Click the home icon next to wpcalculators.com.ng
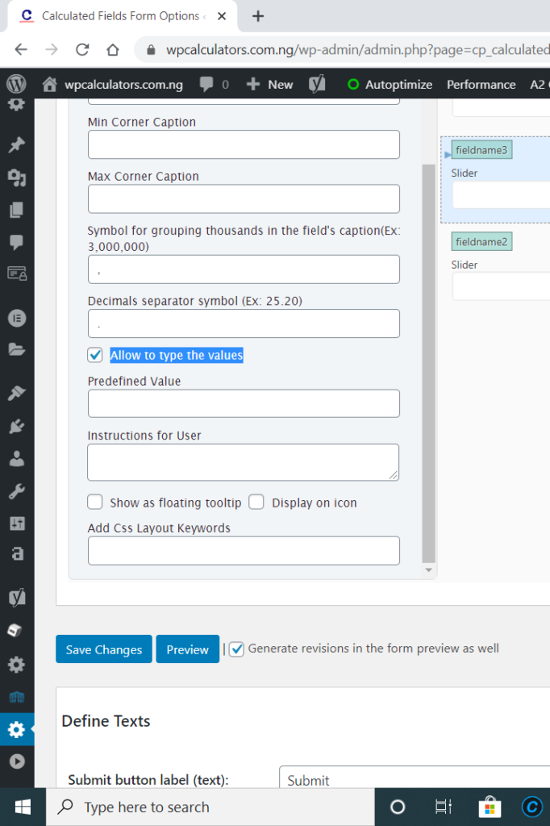Viewport: 550px width, 826px height. (48, 83)
